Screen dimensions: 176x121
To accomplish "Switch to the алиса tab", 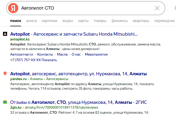I will point(31,21).
